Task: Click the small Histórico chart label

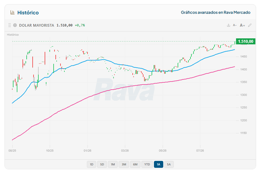Action: point(13,35)
